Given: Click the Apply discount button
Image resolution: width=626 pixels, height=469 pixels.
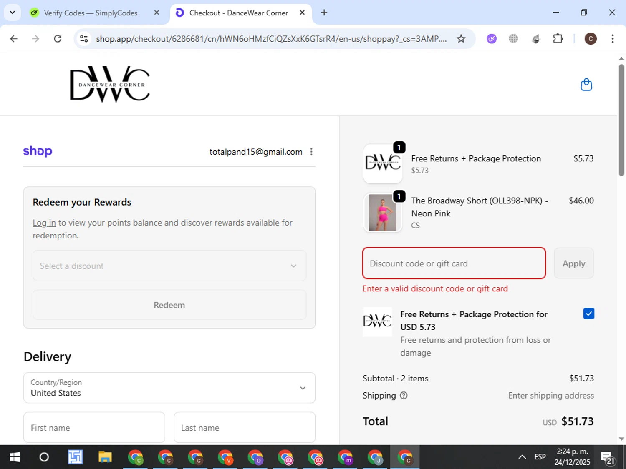Looking at the screenshot, I should coord(574,263).
